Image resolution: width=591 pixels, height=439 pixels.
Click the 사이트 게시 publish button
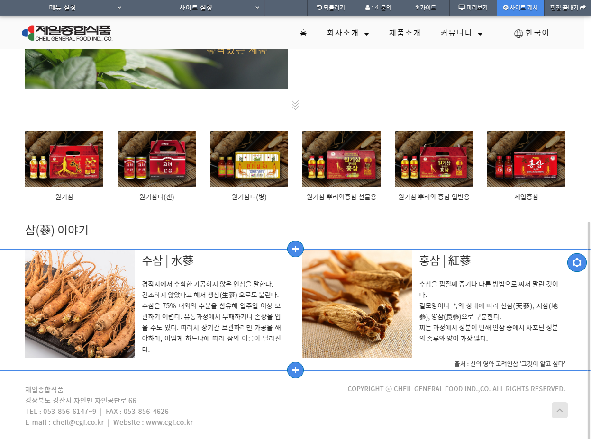[520, 8]
